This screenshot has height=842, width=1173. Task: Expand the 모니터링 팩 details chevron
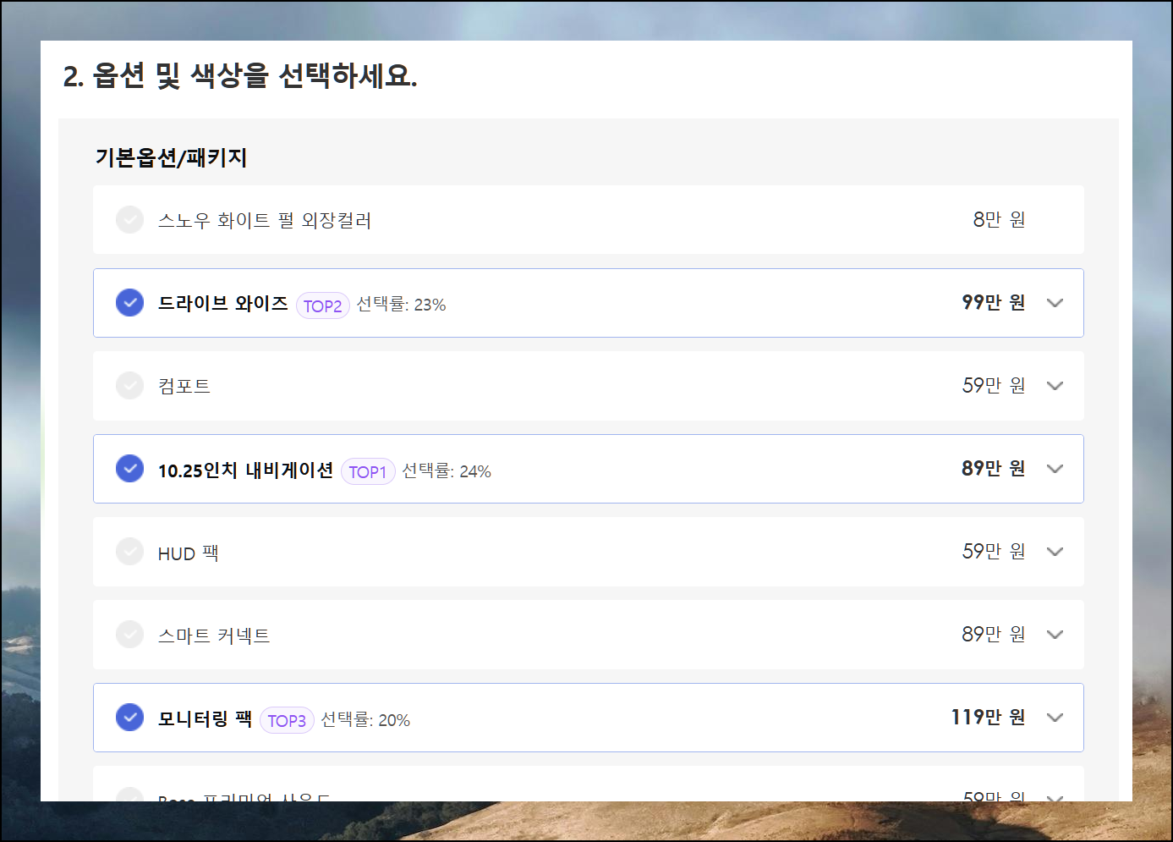click(x=1055, y=718)
